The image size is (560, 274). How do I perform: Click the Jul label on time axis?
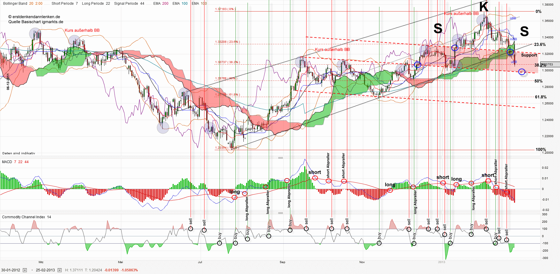coord(200,262)
